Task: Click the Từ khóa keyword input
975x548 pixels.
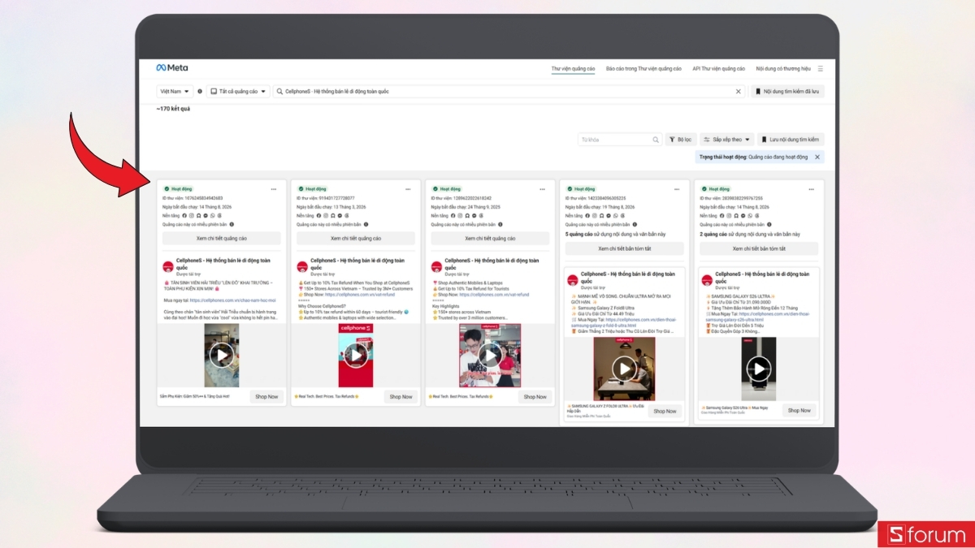Action: pyautogui.click(x=620, y=140)
